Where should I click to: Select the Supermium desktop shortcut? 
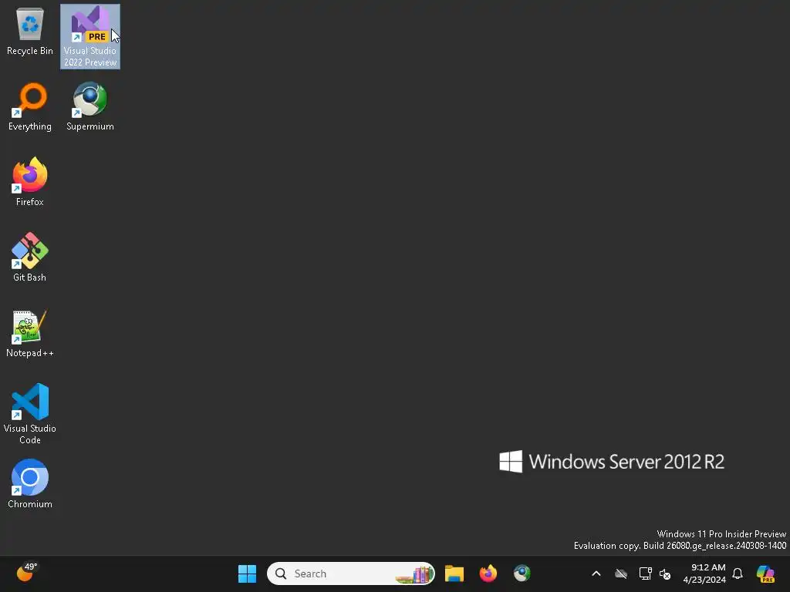pos(90,107)
